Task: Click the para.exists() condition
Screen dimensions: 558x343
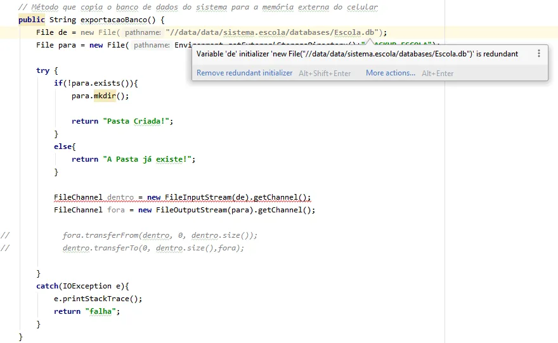Action: [101, 83]
